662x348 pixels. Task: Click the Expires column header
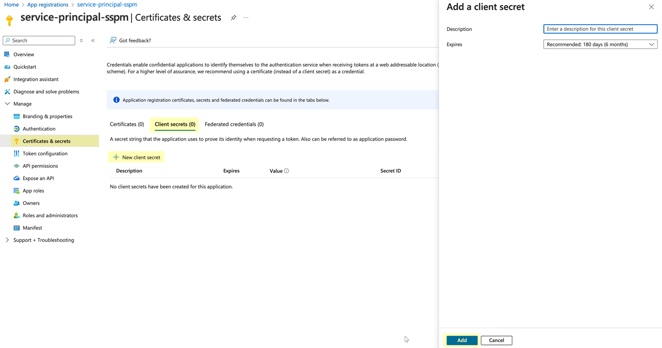coord(231,171)
